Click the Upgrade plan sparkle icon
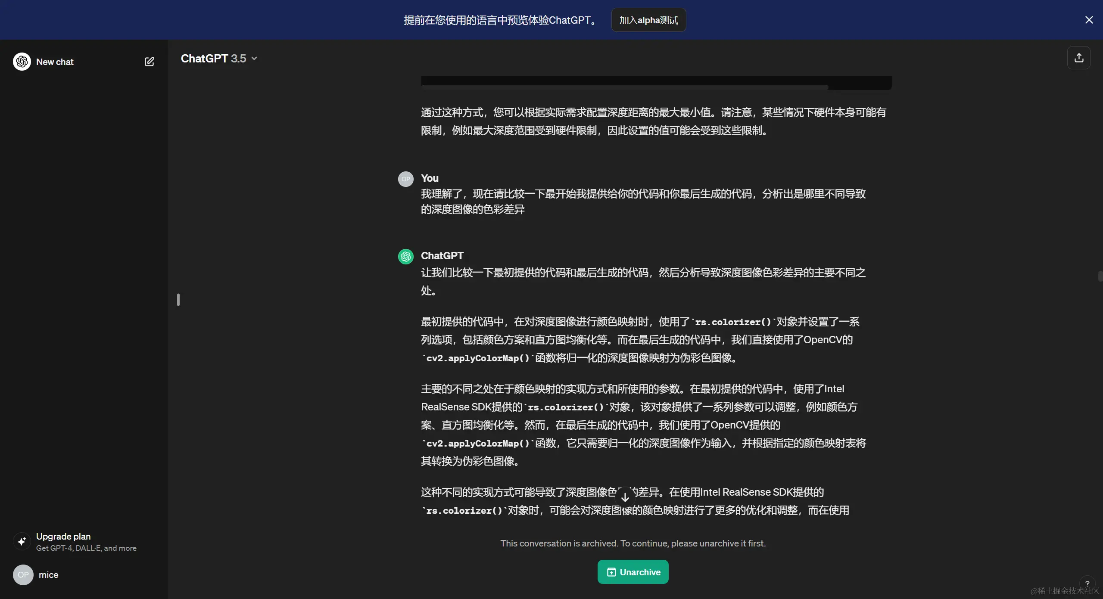This screenshot has height=599, width=1103. point(22,541)
